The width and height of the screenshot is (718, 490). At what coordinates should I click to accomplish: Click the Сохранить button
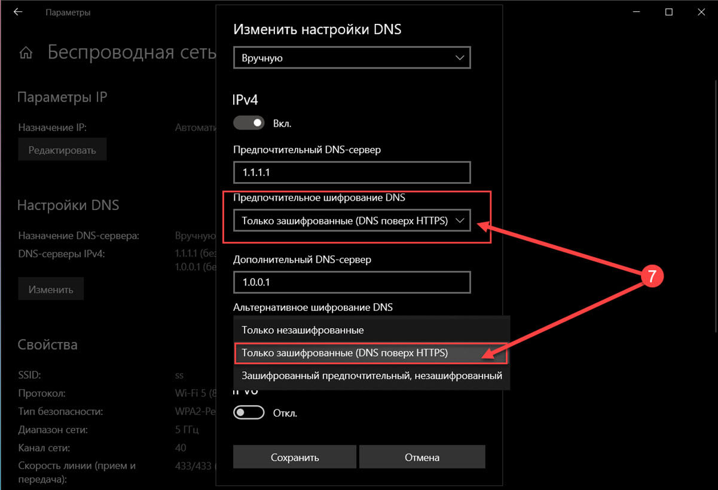click(x=295, y=458)
